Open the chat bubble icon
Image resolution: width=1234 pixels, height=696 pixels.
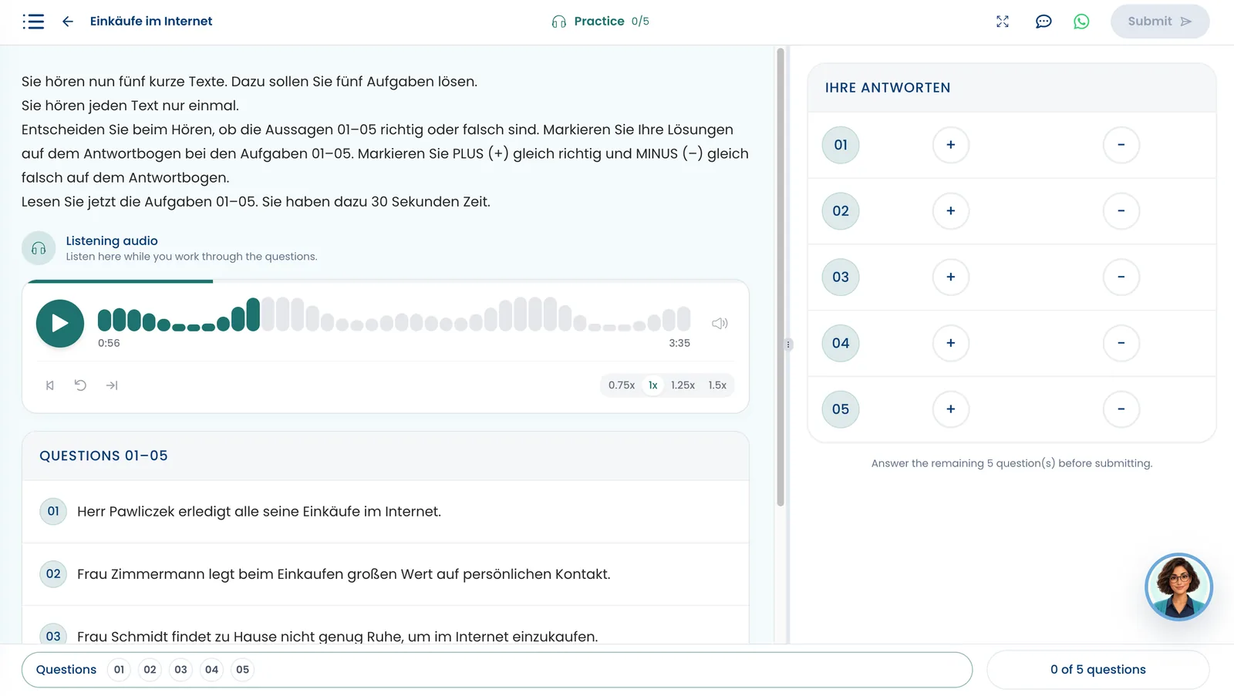(x=1044, y=22)
